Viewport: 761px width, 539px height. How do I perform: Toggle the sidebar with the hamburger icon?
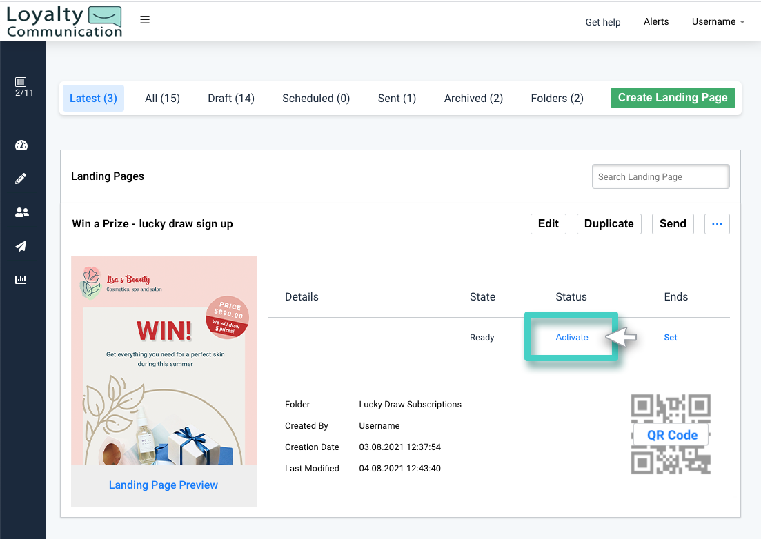(145, 19)
